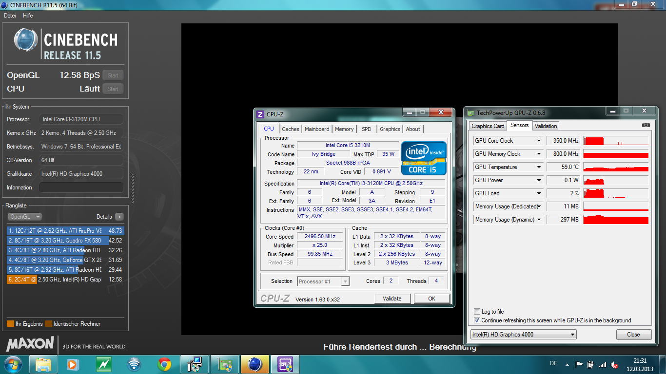Expand the GPU Temperature sensor dropdown
This screenshot has height=374, width=666.
point(539,167)
